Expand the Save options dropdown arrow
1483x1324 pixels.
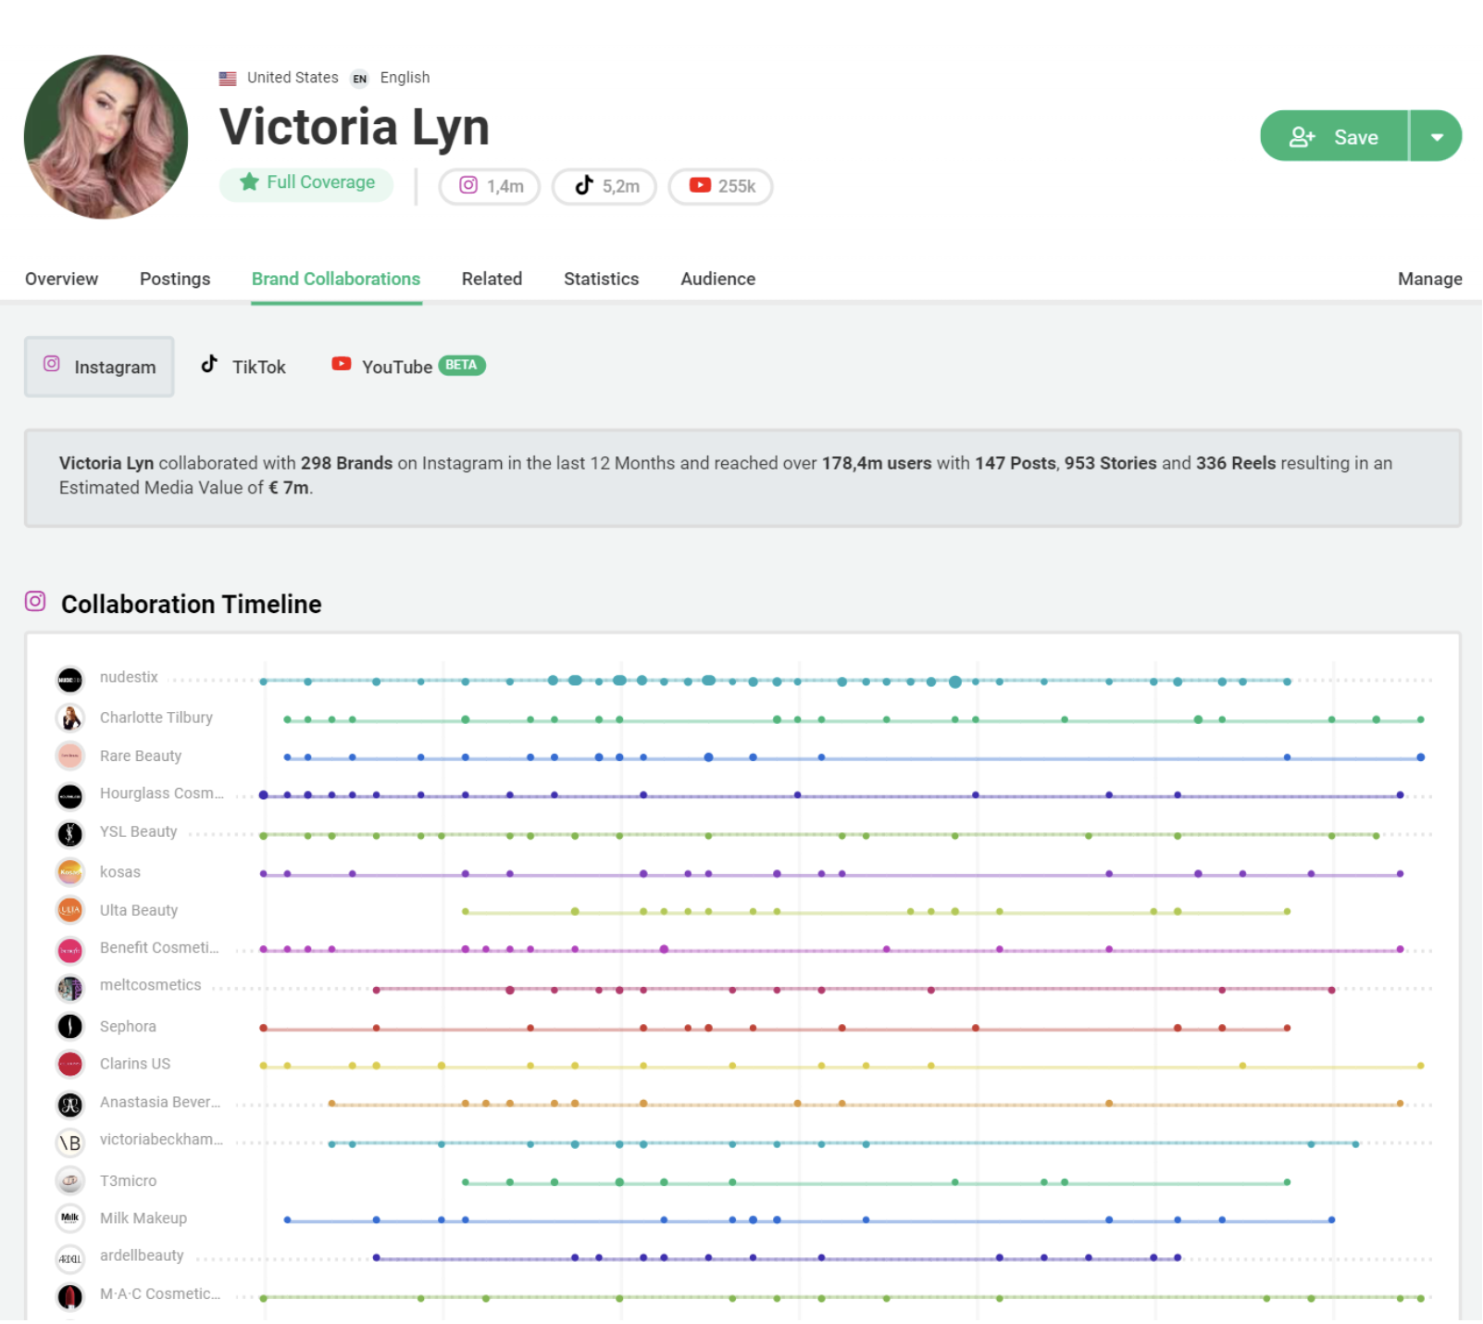tap(1436, 135)
